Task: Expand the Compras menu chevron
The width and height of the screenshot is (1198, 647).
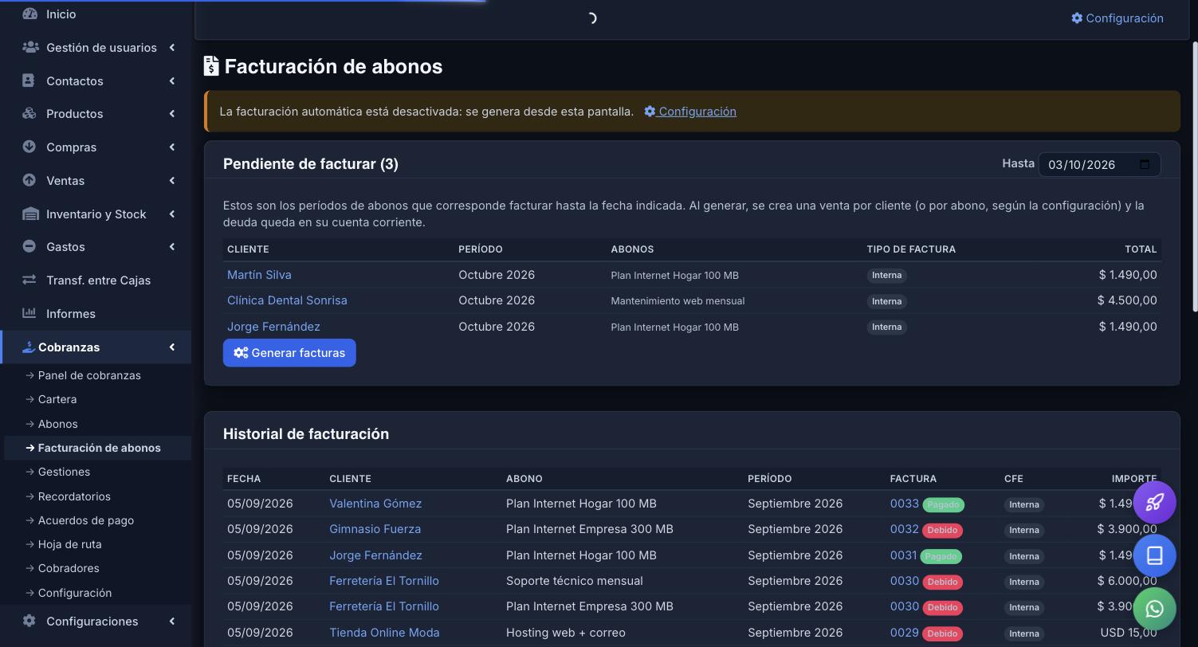Action: click(x=171, y=147)
